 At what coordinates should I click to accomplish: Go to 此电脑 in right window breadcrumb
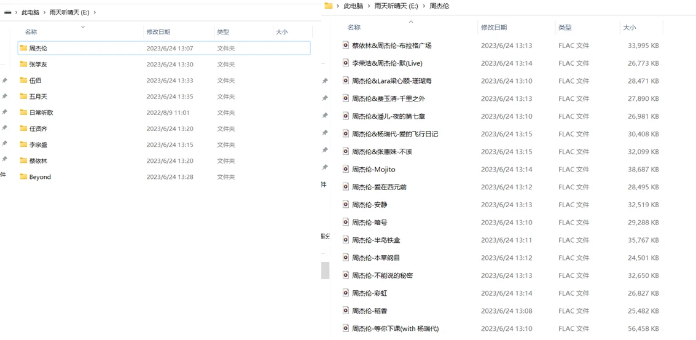coord(353,6)
